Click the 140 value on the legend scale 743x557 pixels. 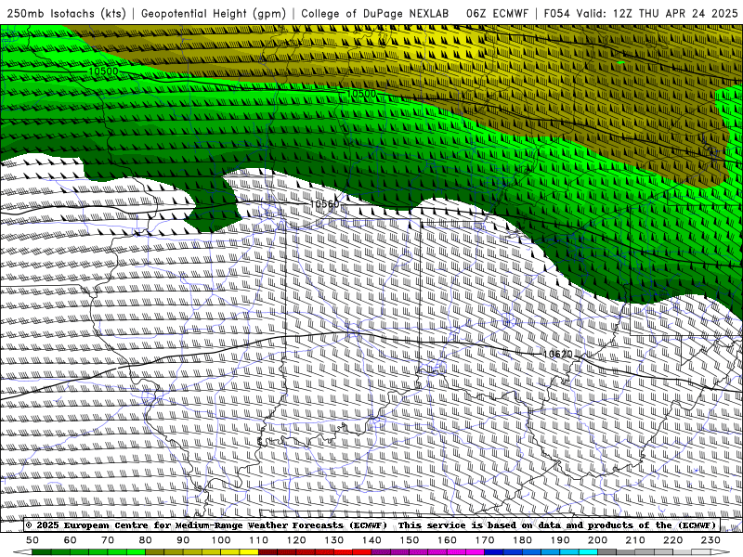371,540
